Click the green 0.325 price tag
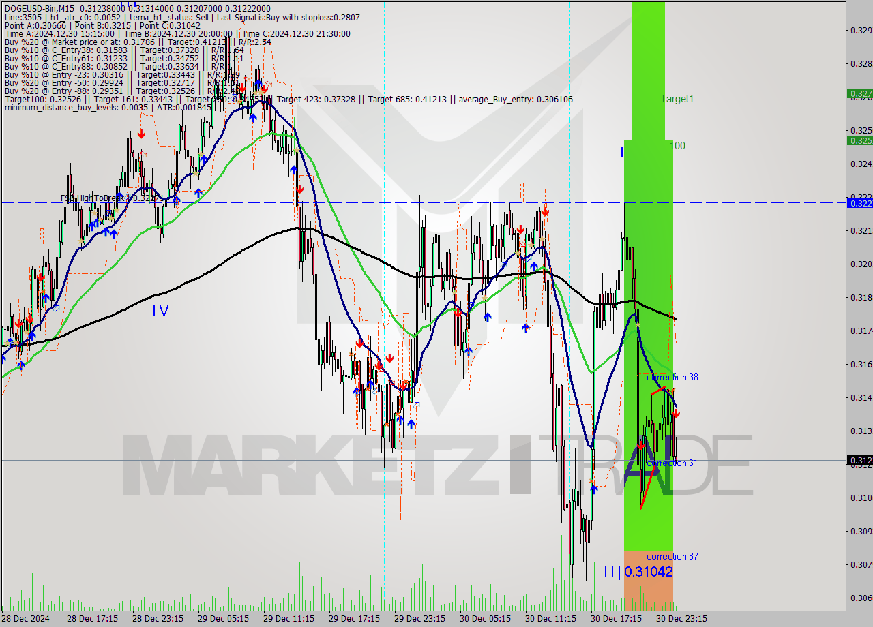 (859, 140)
